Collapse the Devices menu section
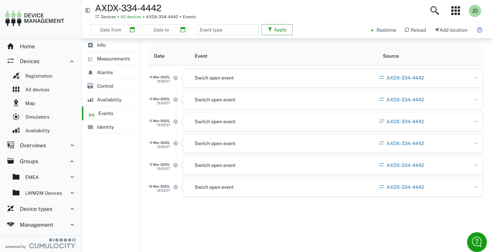 coord(72,61)
